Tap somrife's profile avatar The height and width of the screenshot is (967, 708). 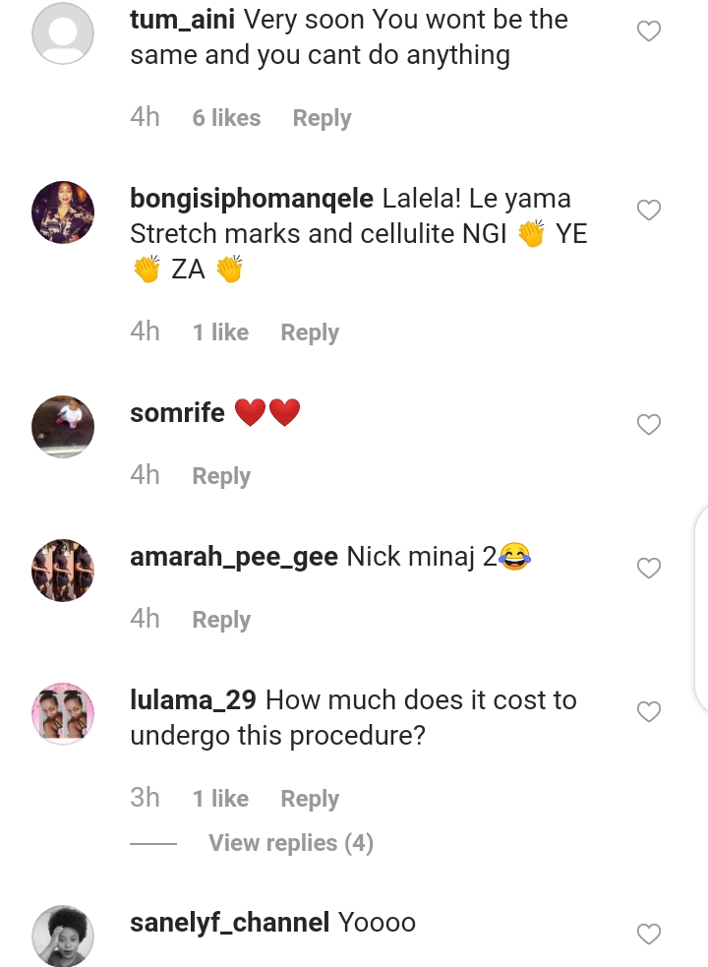(x=63, y=426)
